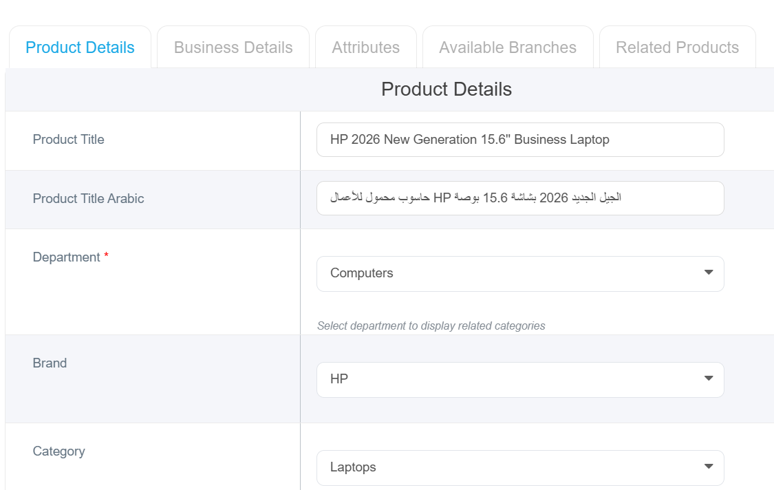The image size is (774, 490).
Task: Click into the Product Title input field
Action: (x=520, y=140)
